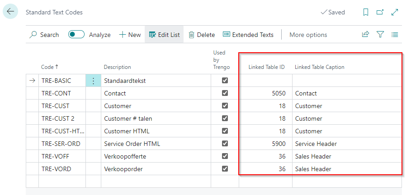Toggle Used by Trengo checkbox for TRE-BASIC
The image size is (411, 195).
[225, 81]
